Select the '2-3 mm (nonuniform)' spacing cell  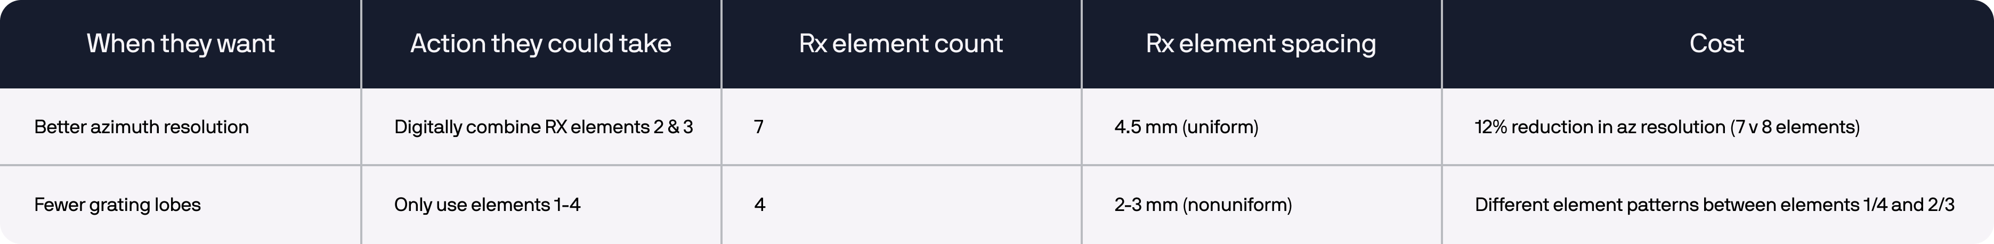(1261, 205)
